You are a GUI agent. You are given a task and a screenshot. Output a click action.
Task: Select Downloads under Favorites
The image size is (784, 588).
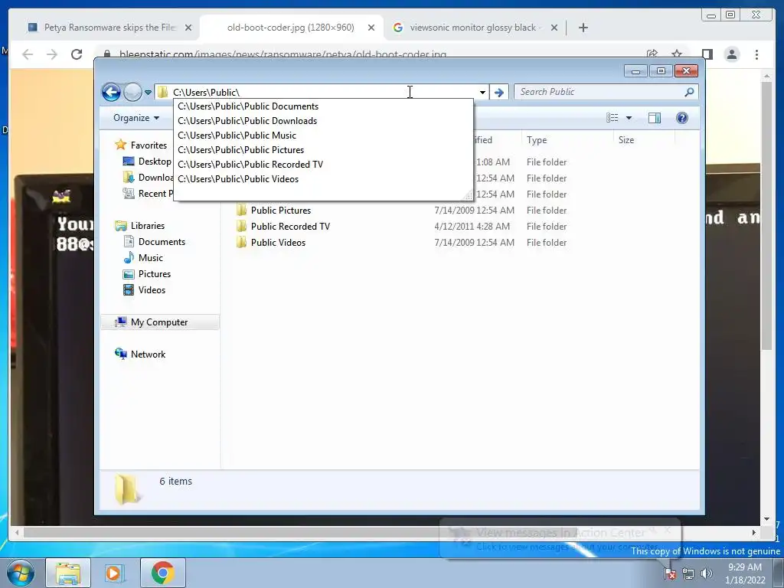tap(156, 178)
